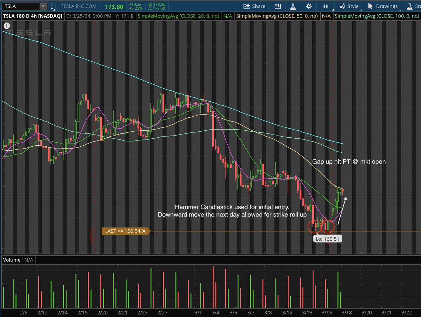Select SimpleMovingAvg (CLOSE, 50, 0, no) label
The image size is (421, 317).
tap(277, 16)
